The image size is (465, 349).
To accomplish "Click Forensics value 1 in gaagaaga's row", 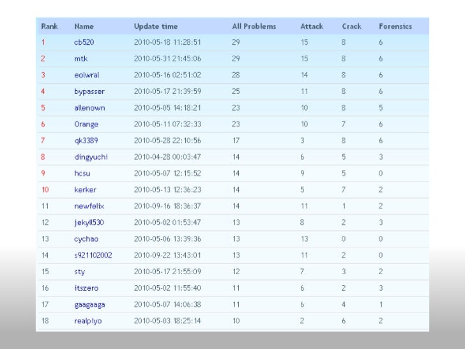I will (381, 304).
